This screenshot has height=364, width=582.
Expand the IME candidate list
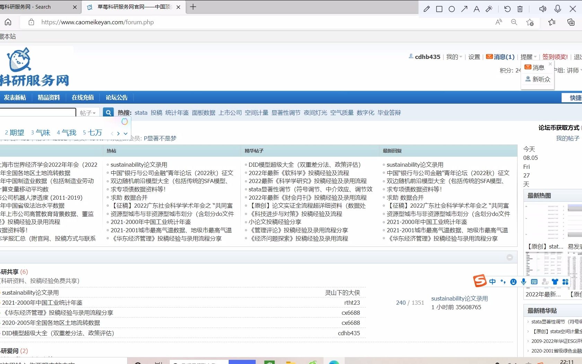point(125,133)
